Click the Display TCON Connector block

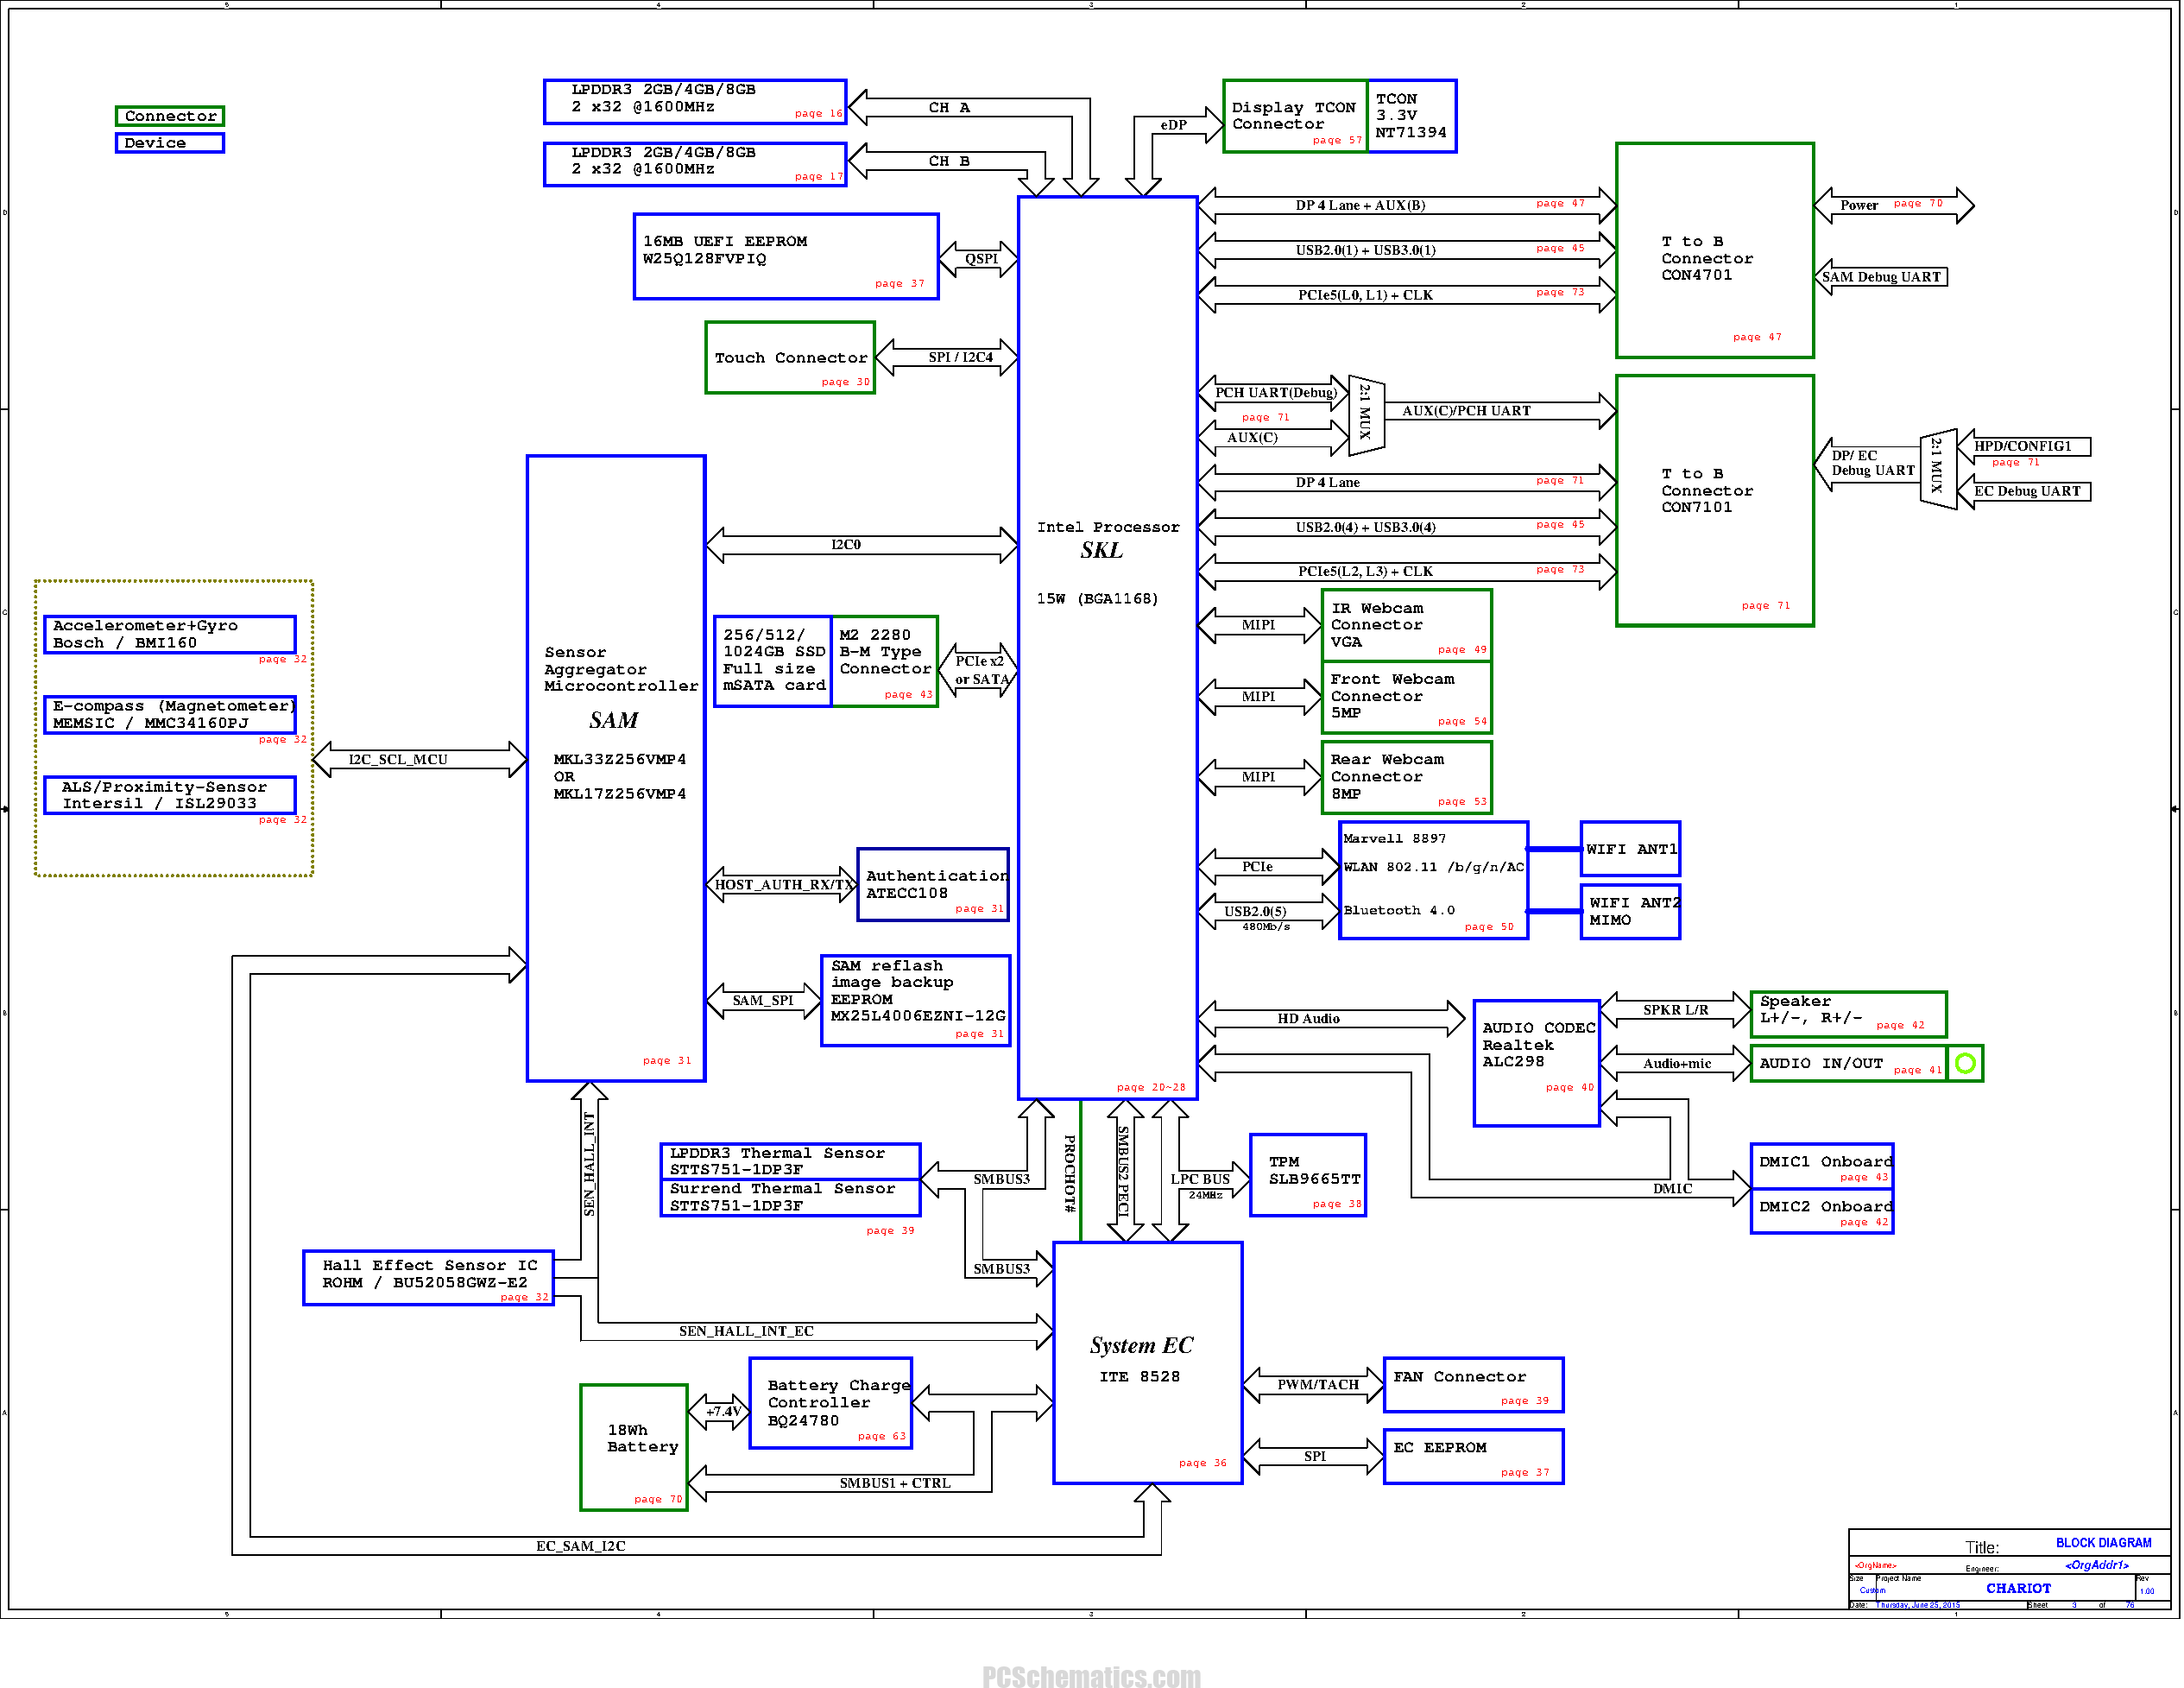1295,116
